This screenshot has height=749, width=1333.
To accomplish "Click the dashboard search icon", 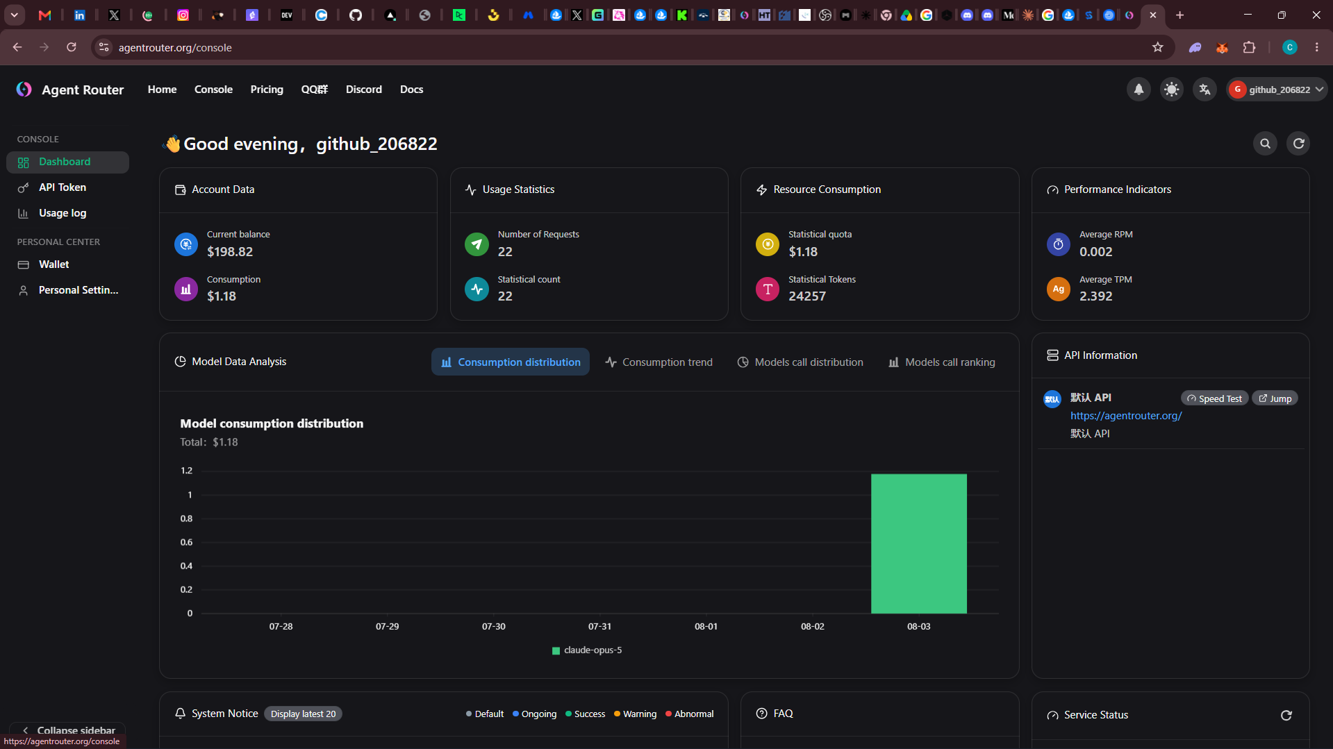I will 1265,144.
